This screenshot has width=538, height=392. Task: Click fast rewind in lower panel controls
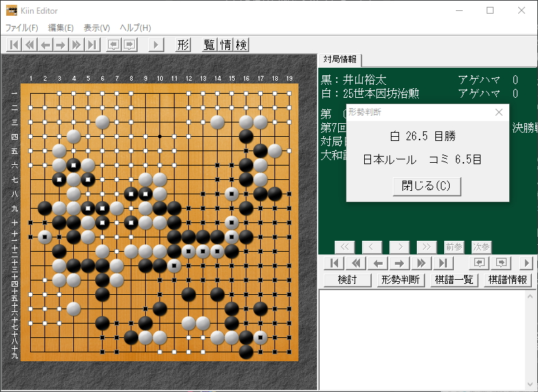click(x=356, y=263)
